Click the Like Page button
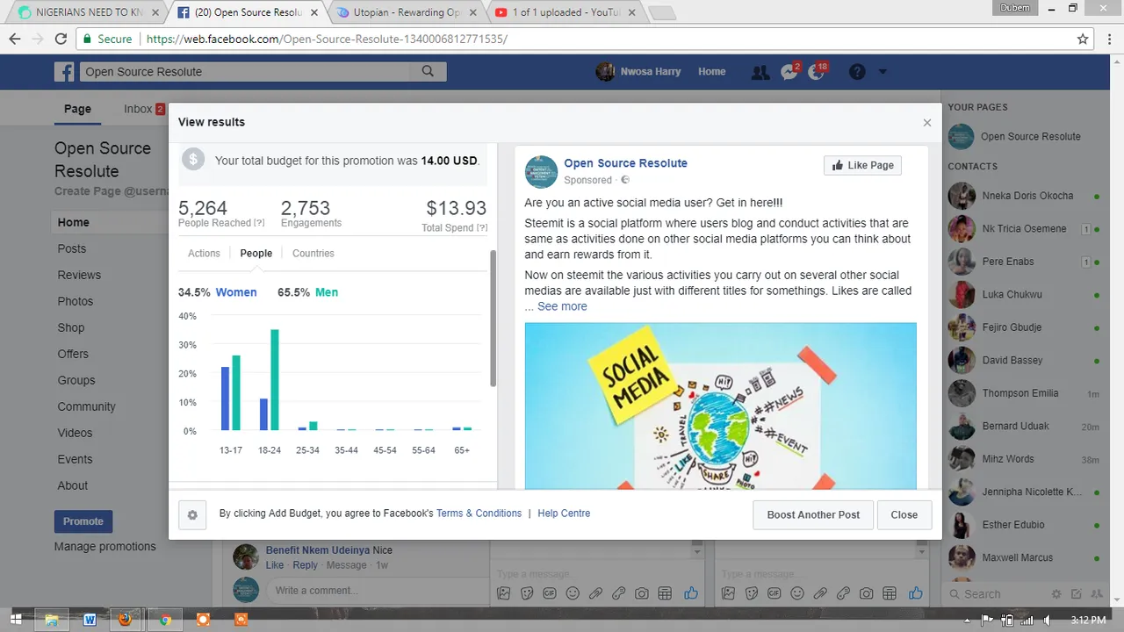 [862, 165]
